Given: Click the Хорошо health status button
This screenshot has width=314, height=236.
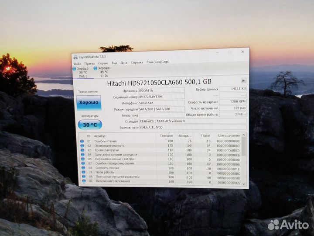Looking at the screenshot, I should [89, 103].
